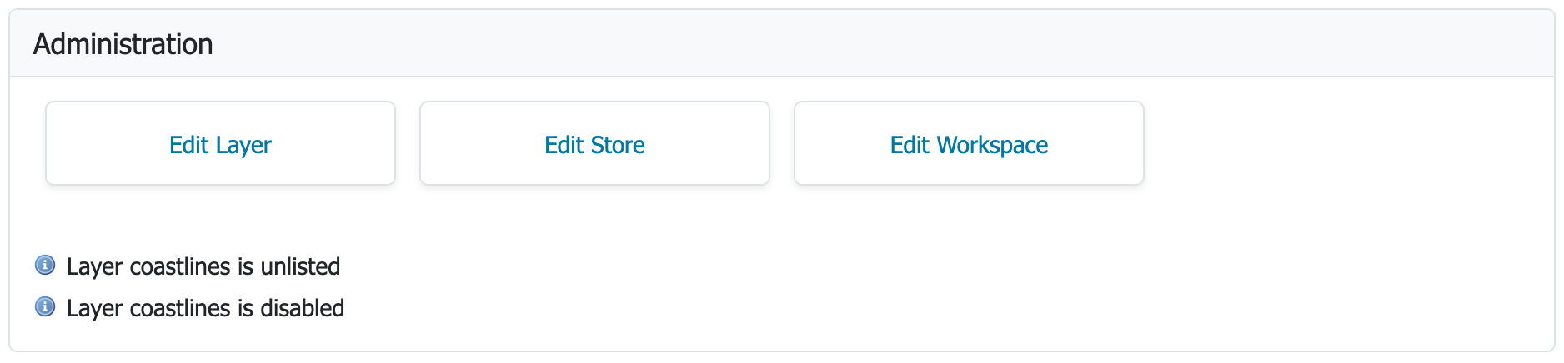
Task: Go to store editing via Edit Store
Action: [x=594, y=144]
